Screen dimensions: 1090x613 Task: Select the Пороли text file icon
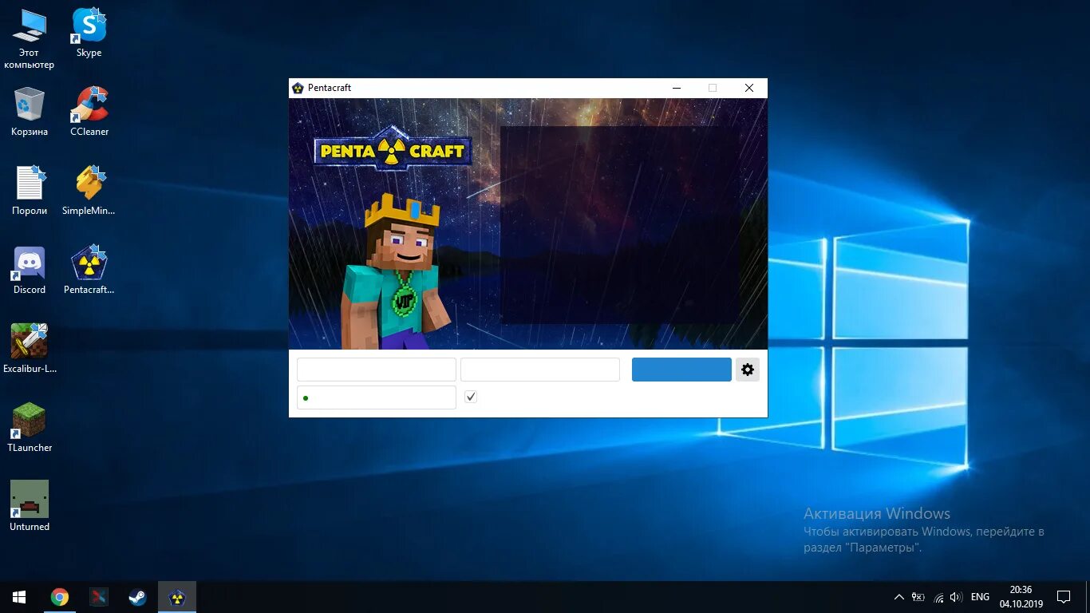(x=30, y=191)
